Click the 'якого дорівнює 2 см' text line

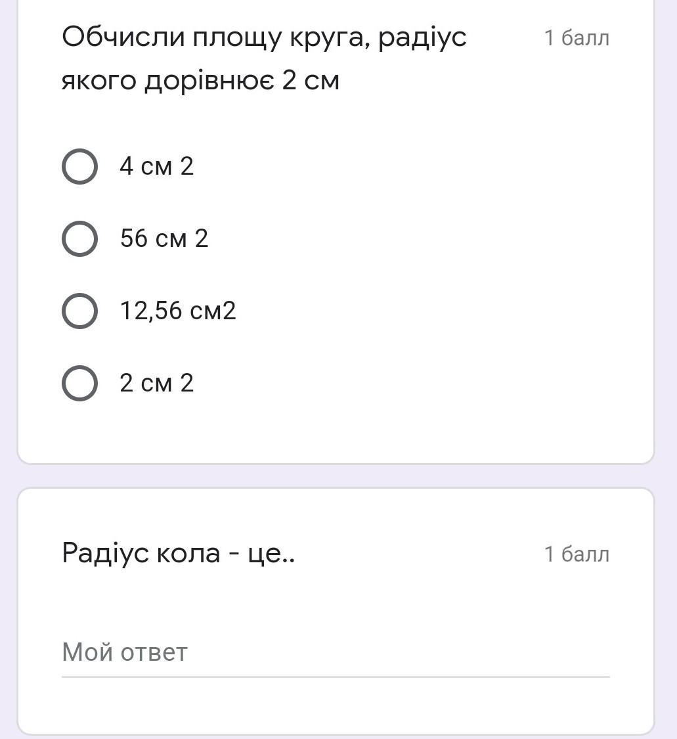pyautogui.click(x=200, y=81)
